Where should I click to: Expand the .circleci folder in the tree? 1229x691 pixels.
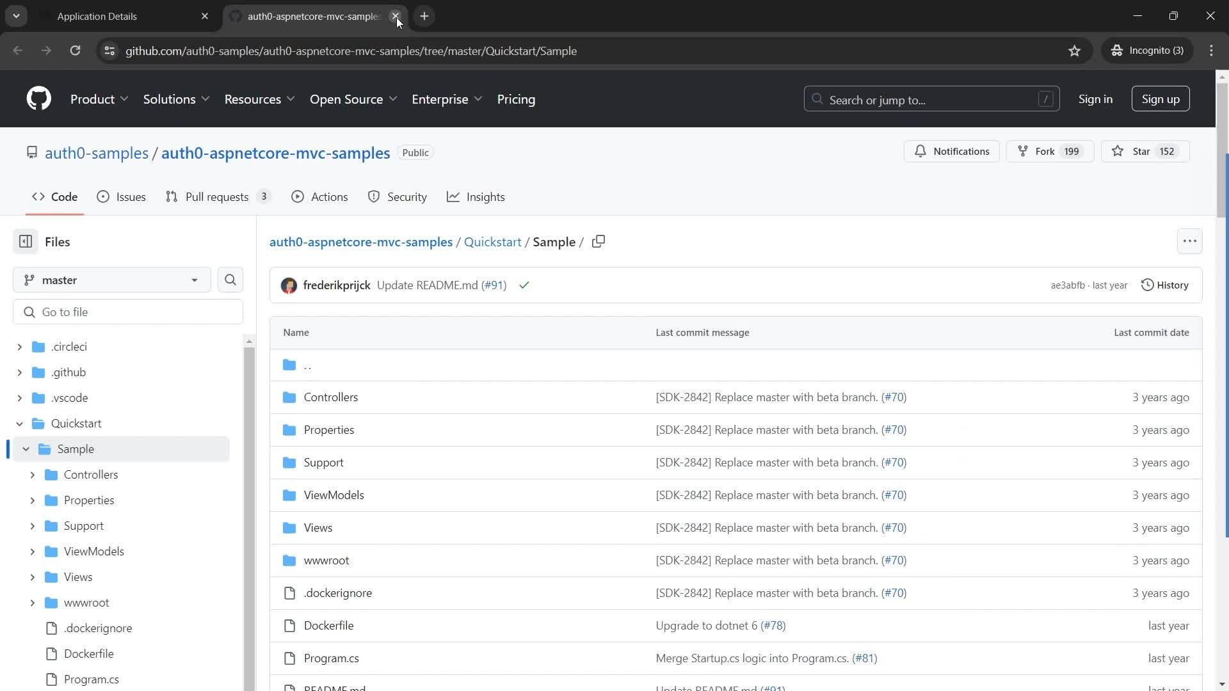(x=19, y=347)
